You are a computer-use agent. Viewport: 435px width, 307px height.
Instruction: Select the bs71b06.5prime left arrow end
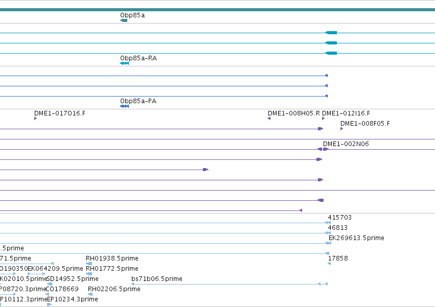click(132, 284)
